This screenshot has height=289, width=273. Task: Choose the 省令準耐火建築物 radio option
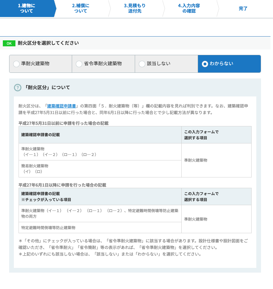79,64
